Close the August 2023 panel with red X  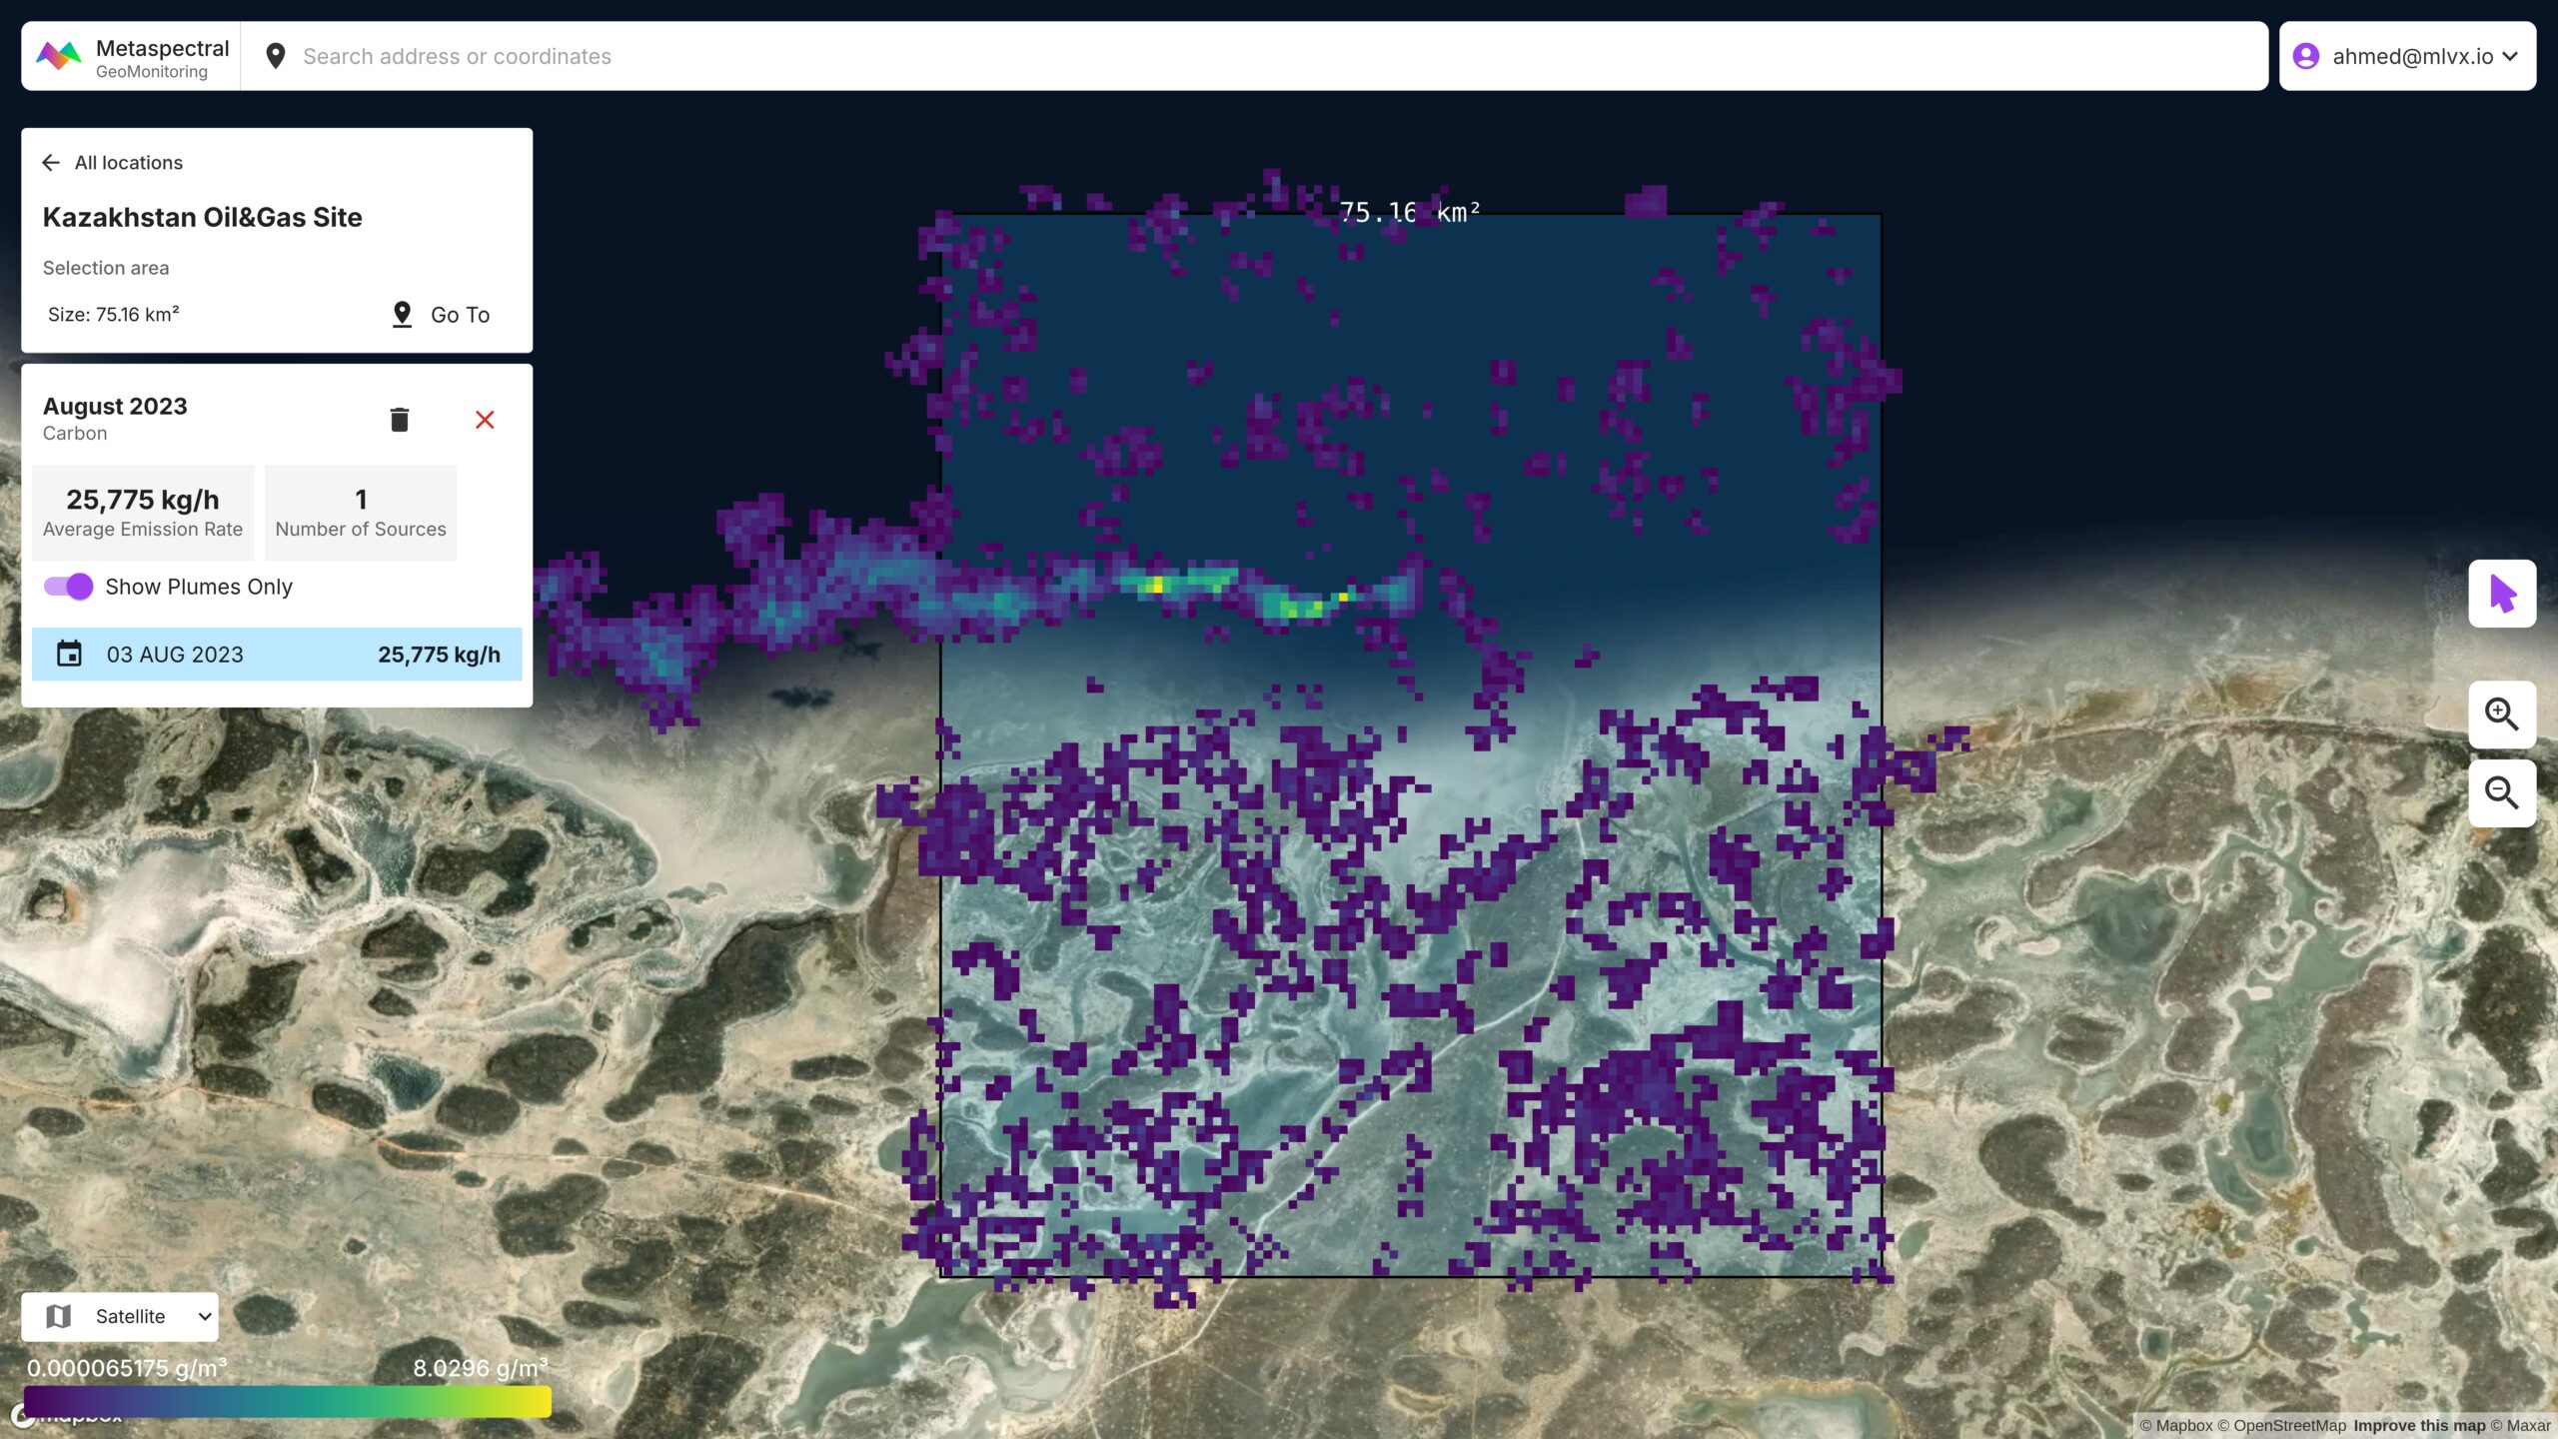tap(485, 420)
